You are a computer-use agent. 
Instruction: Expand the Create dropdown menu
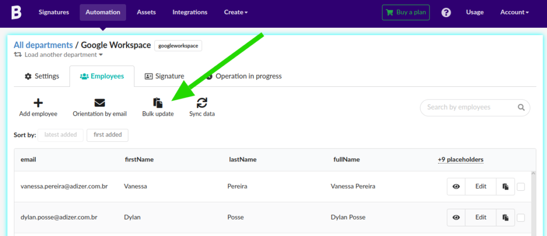tap(236, 13)
